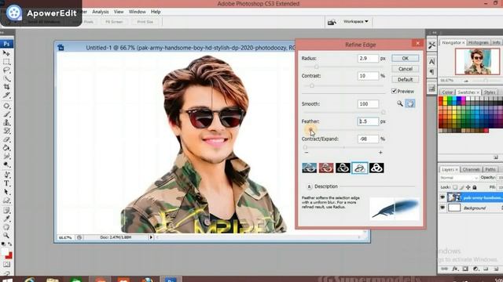503x282 pixels.
Task: Click the Go to Bridge icon
Action: point(332,22)
